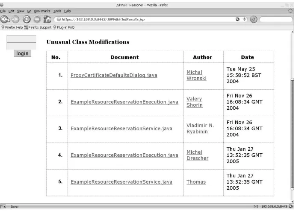Open ProxyCertificateDefaultsDialog.java link

[x=114, y=75]
